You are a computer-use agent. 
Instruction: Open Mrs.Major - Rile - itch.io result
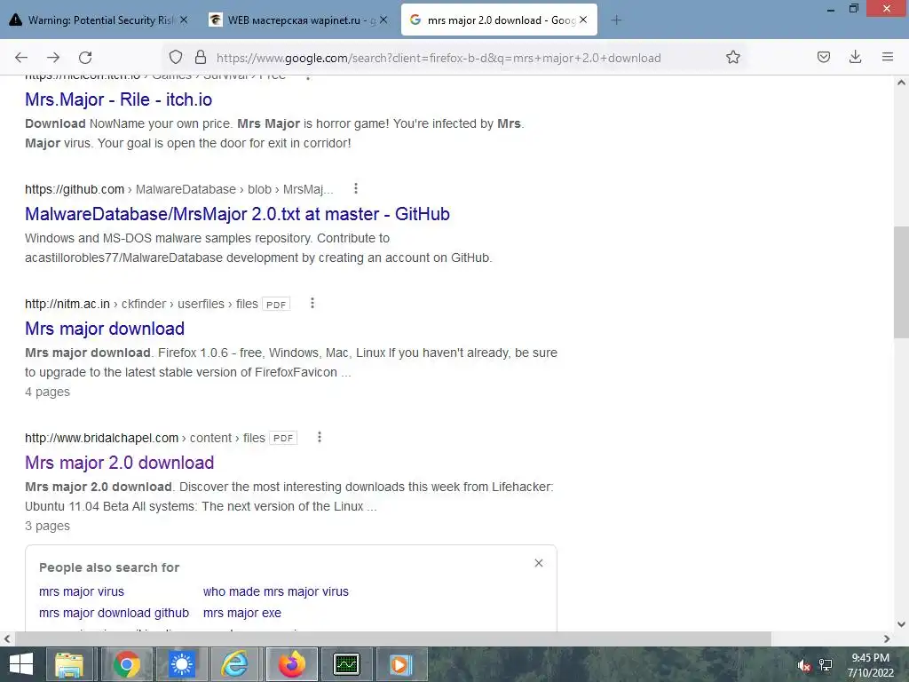118,99
